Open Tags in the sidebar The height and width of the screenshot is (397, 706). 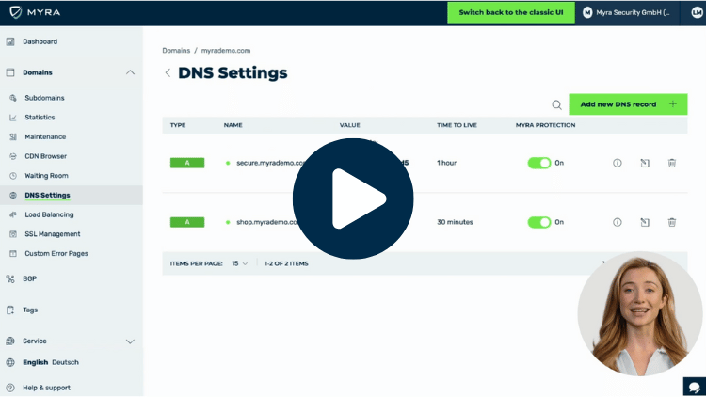pyautogui.click(x=30, y=310)
